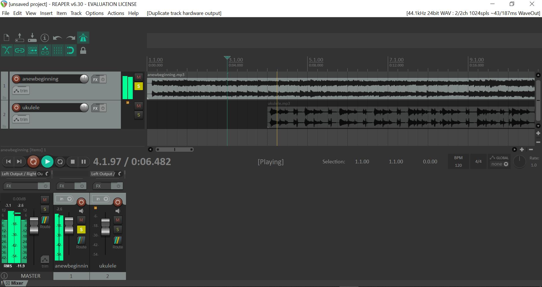
Task: Toggle record monitoring on ukulele mixer strip
Action: [118, 211]
